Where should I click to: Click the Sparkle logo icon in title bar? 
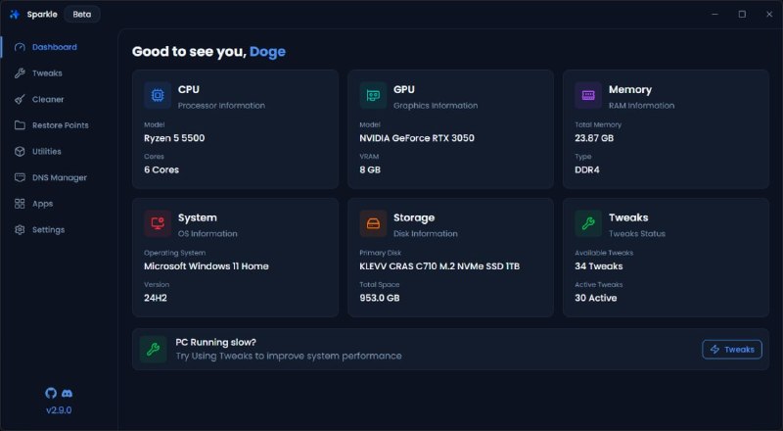click(x=15, y=14)
